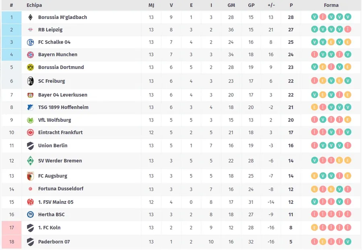The height and width of the screenshot is (250, 362).
Task: Click RB Leipzig's most recent red form badge
Action: pos(348,29)
